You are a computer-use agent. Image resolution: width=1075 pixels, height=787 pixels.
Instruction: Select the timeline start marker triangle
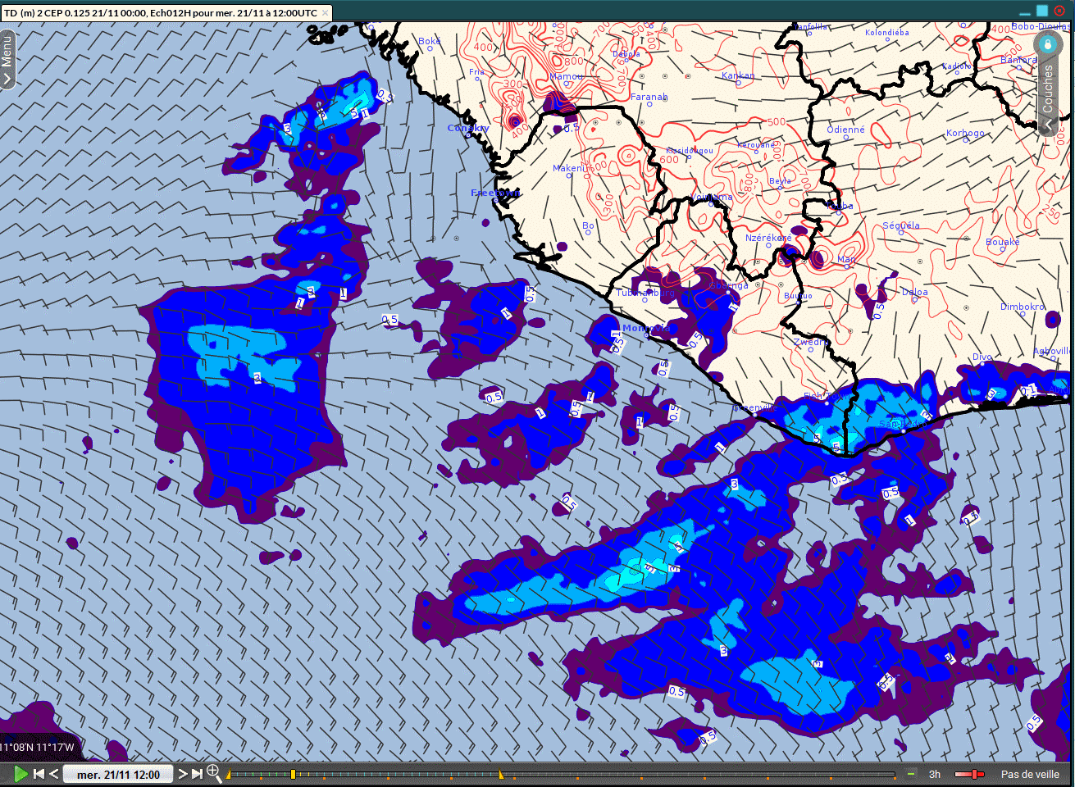pos(229,773)
